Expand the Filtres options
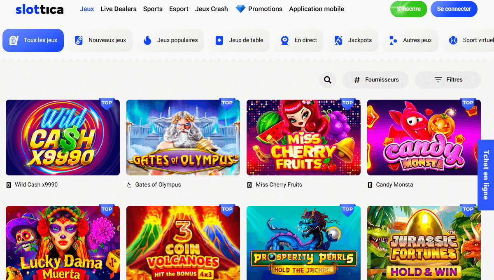Image resolution: width=494 pixels, height=280 pixels. 448,80
